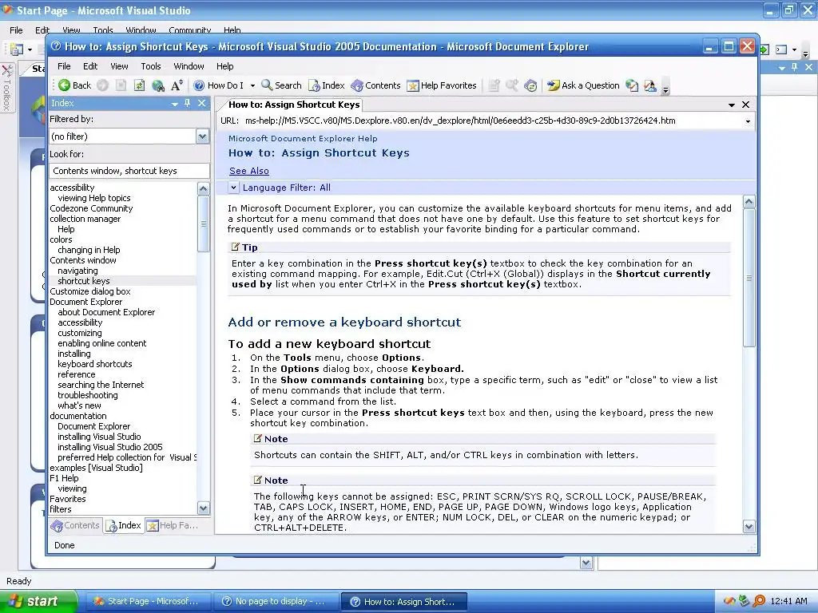This screenshot has width=818, height=613.
Task: Select 'about Document Explorer' index entry
Action: [106, 312]
